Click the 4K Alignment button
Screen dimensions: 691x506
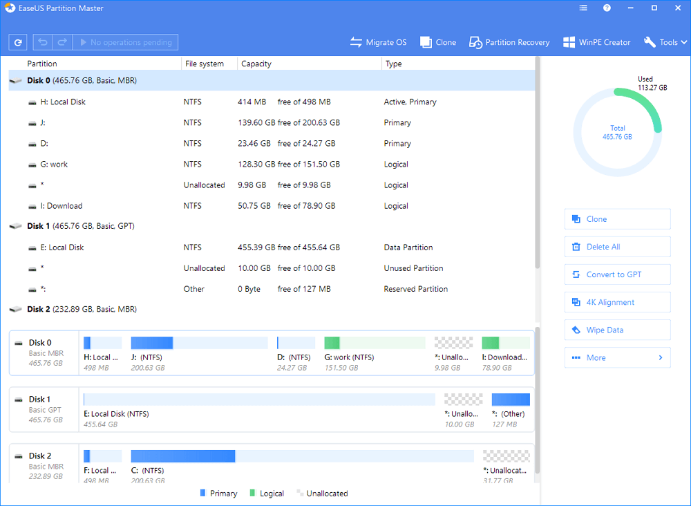pyautogui.click(x=617, y=302)
